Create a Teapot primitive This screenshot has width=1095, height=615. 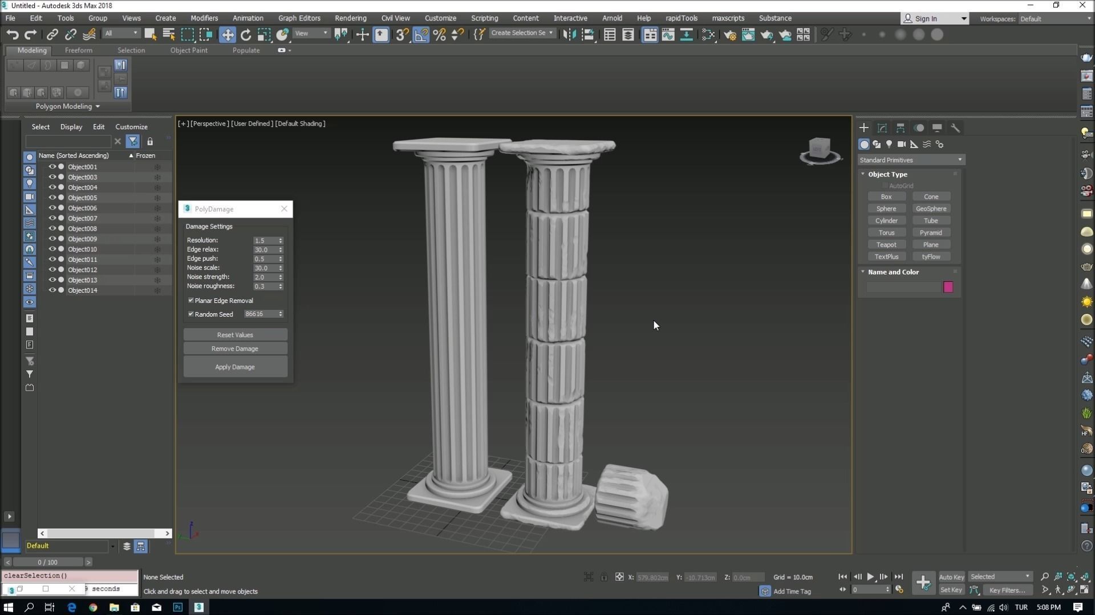pyautogui.click(x=886, y=245)
